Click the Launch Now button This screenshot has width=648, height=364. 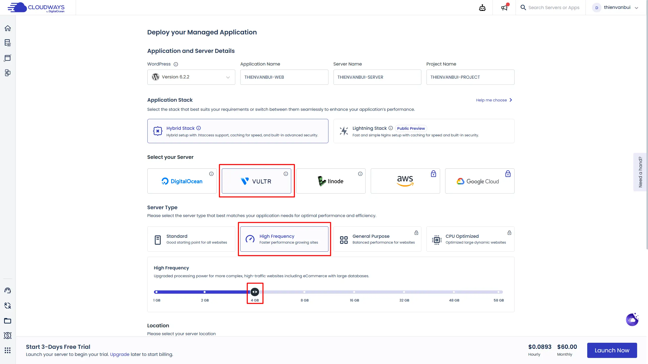tap(612, 350)
